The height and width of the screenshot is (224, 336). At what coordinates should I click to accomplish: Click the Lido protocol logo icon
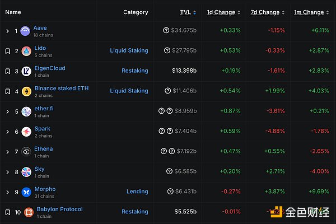point(26,51)
